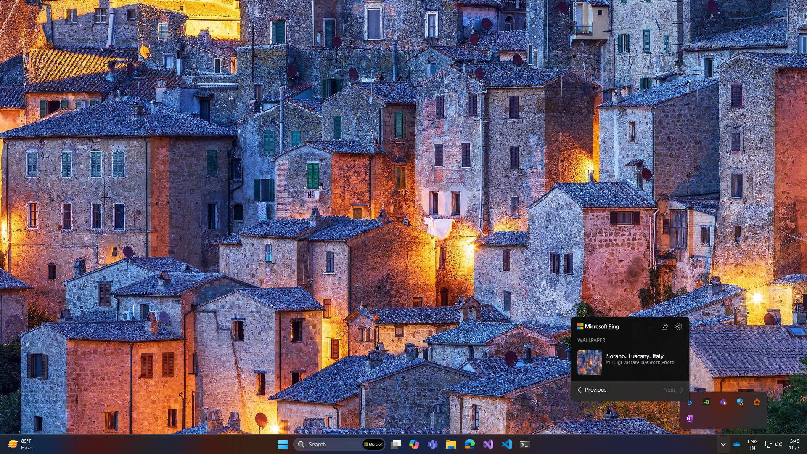Viewport: 807px width, 454px height.
Task: Mute system volume via the speaker icon
Action: click(x=778, y=444)
